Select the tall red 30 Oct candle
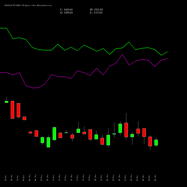 pos(12,110)
